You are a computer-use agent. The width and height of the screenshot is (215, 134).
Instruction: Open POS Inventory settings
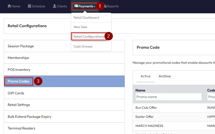pos(19,70)
